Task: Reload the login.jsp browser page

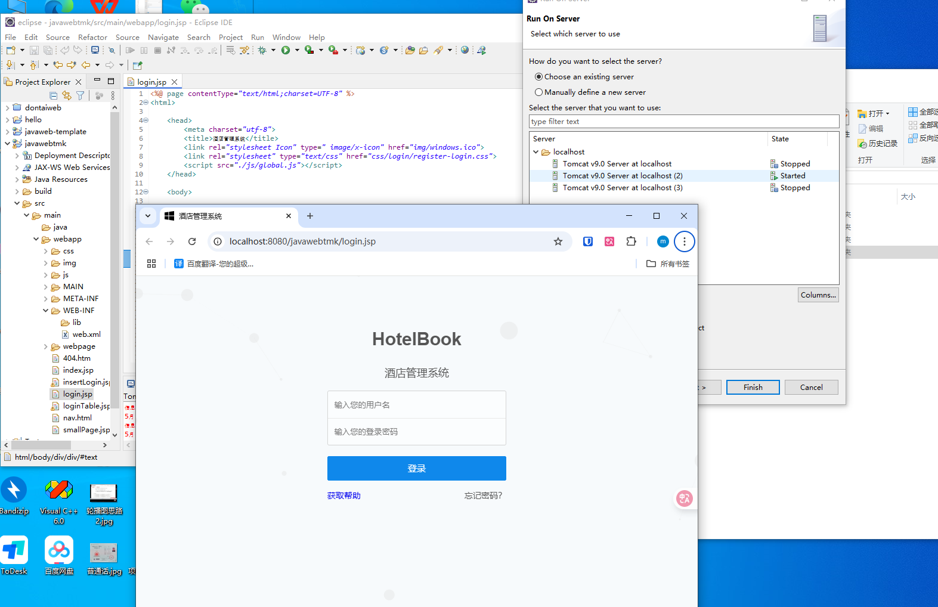Action: coord(192,241)
